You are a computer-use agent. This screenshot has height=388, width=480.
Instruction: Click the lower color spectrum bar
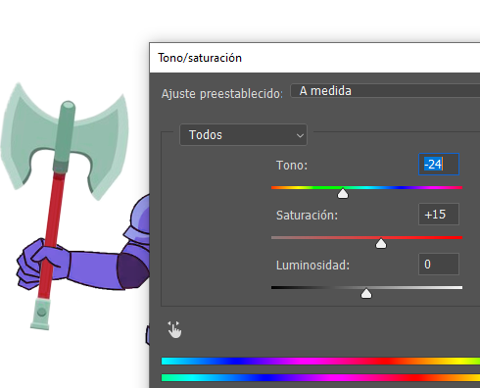pyautogui.click(x=320, y=378)
